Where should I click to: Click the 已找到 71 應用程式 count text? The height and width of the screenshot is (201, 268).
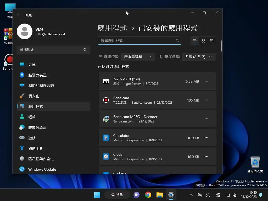pyautogui.click(x=113, y=66)
